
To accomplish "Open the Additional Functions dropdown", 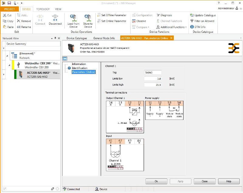I will pos(172,27).
